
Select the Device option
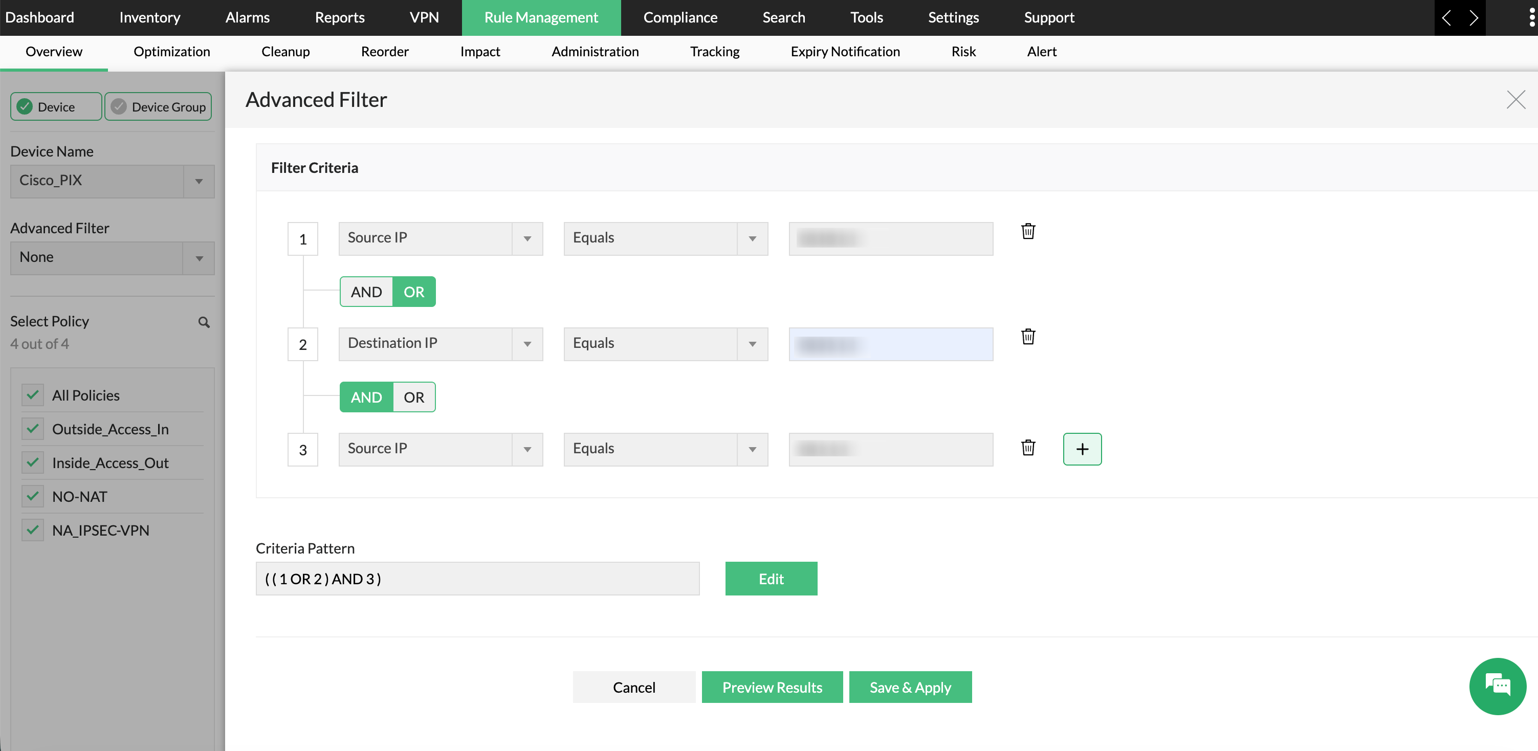(56, 107)
